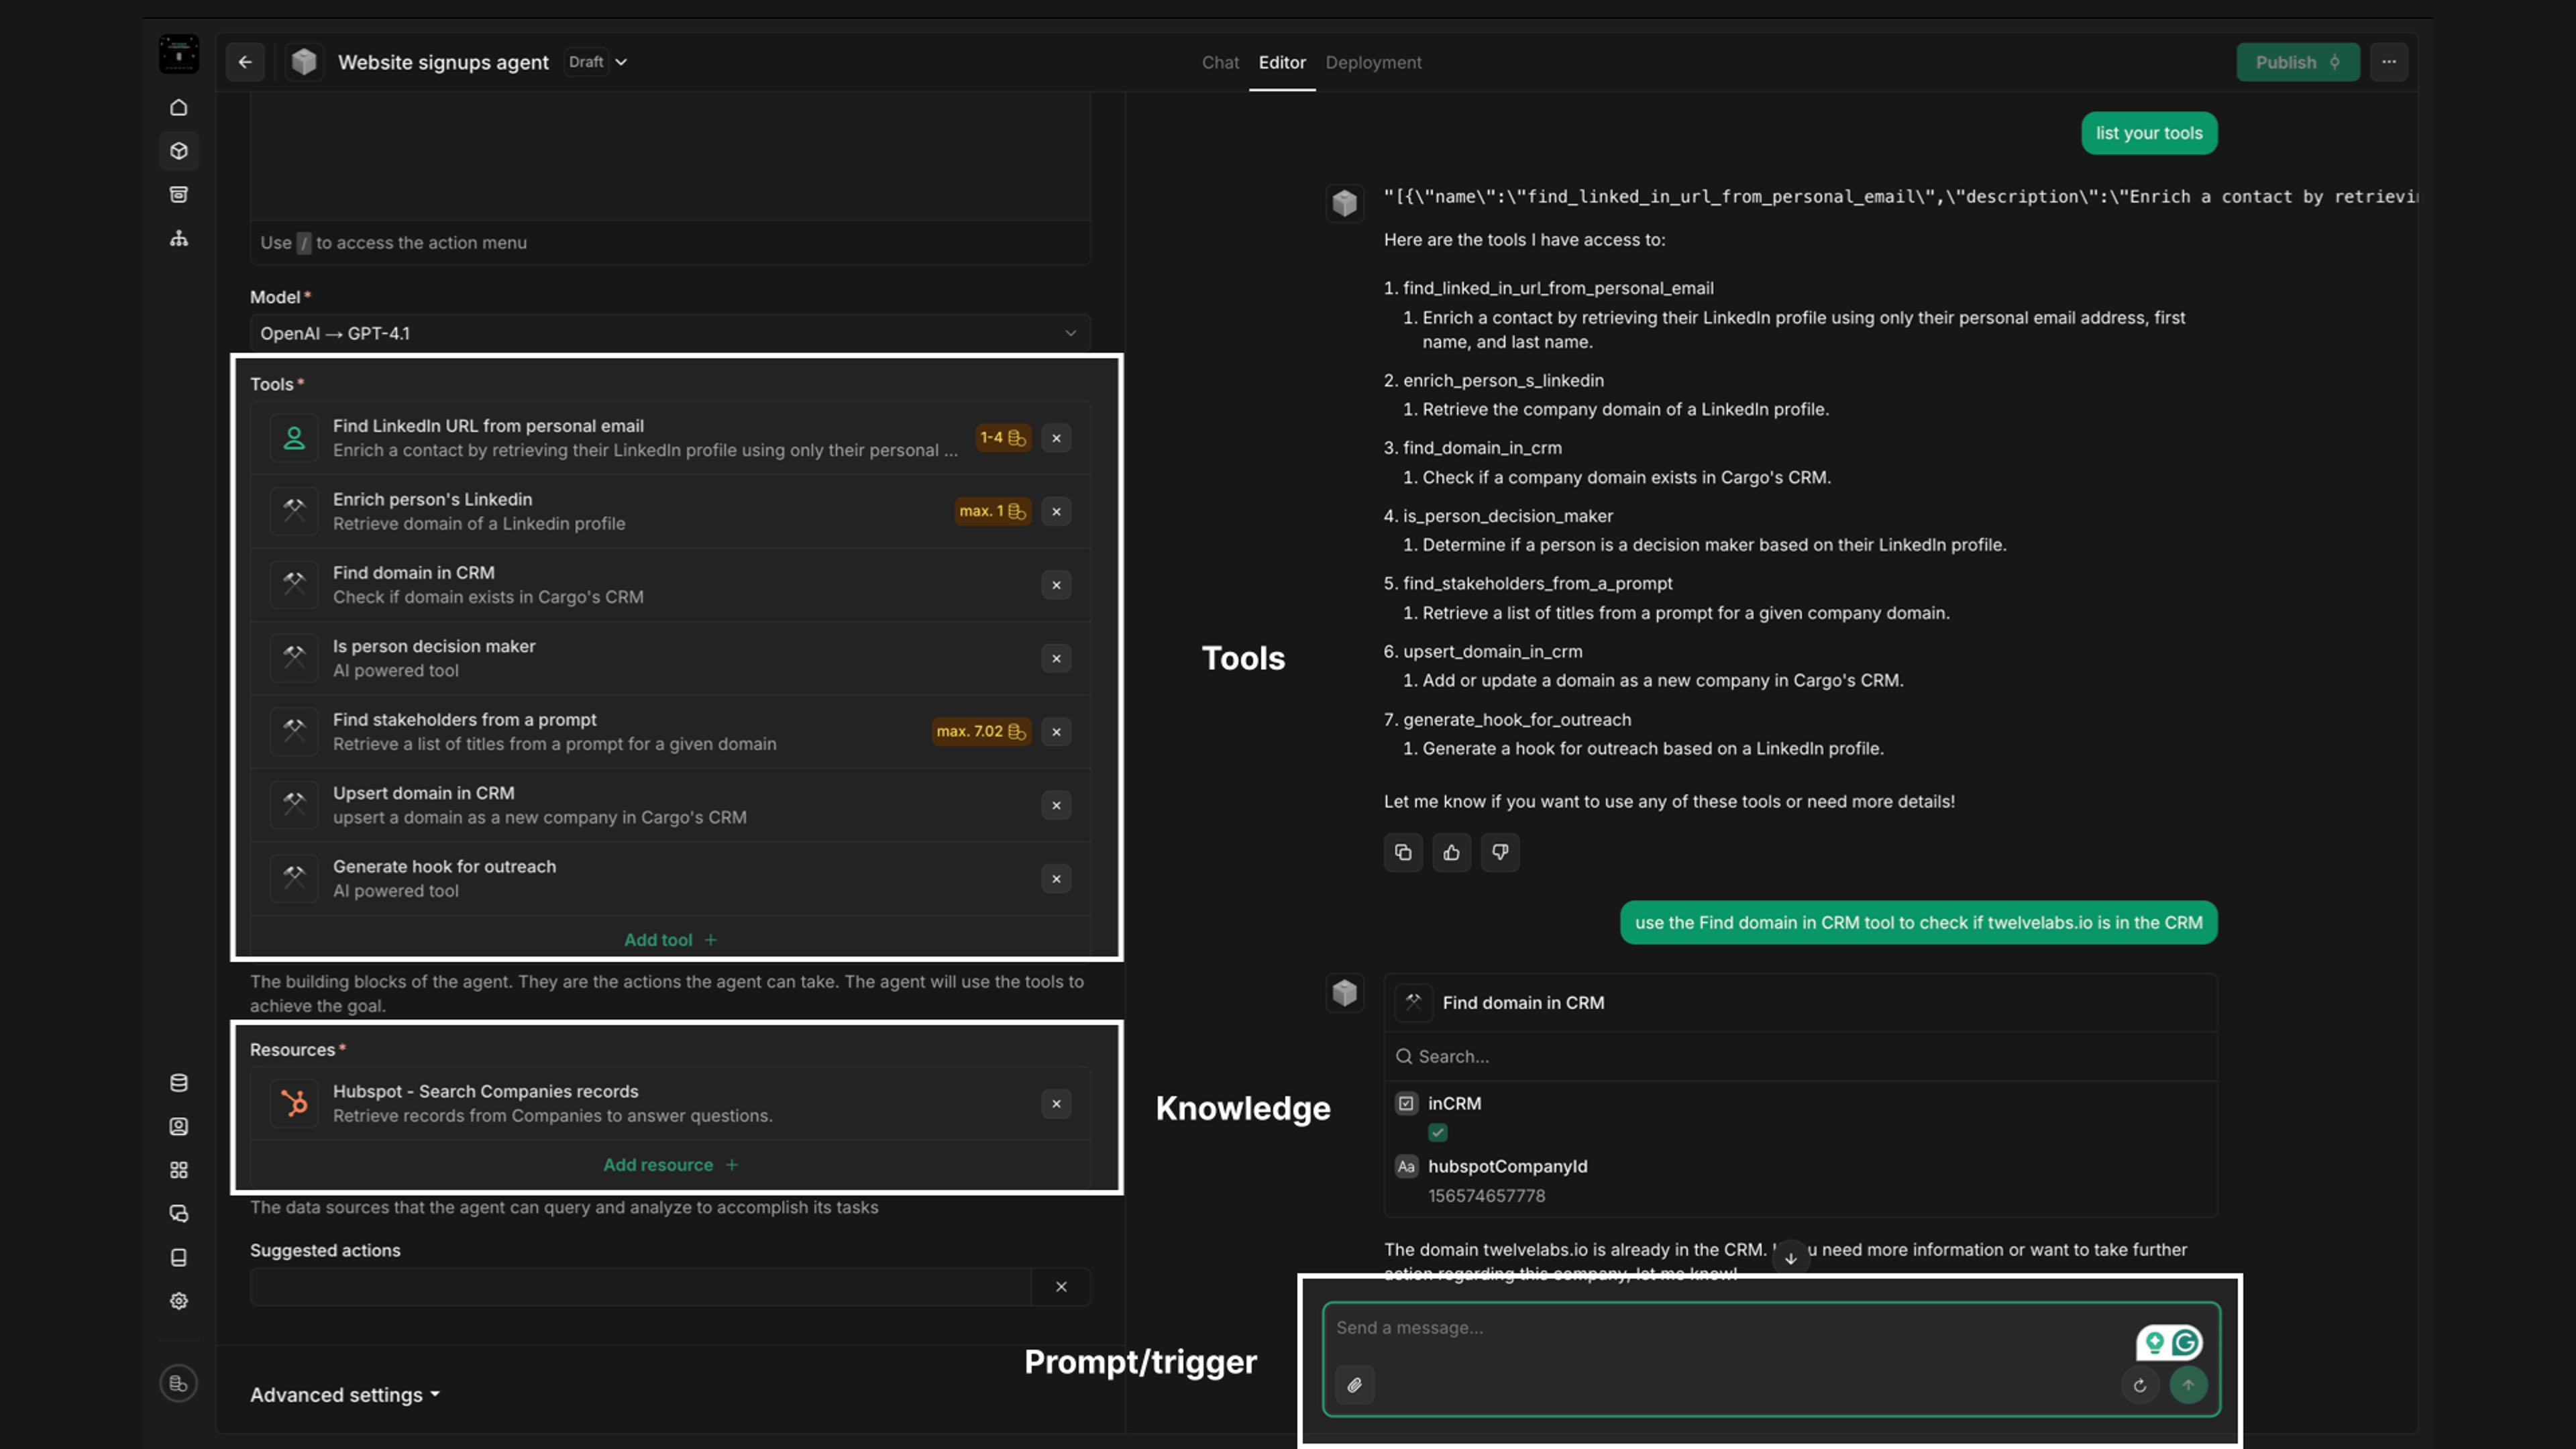Switch to the Chat tab
2576x1449 pixels.
tap(1220, 62)
